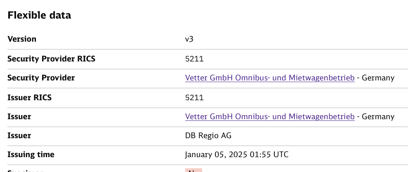Click Issuer label beside the Vetter link
This screenshot has height=172, width=408.
[19, 117]
